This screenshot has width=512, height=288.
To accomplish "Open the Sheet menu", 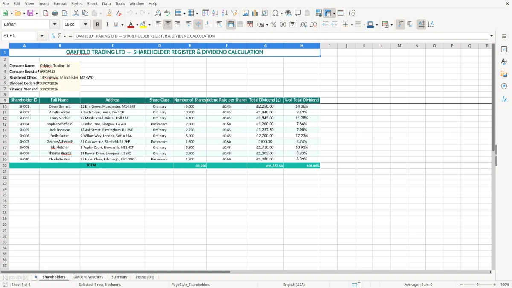I will pos(92,3).
